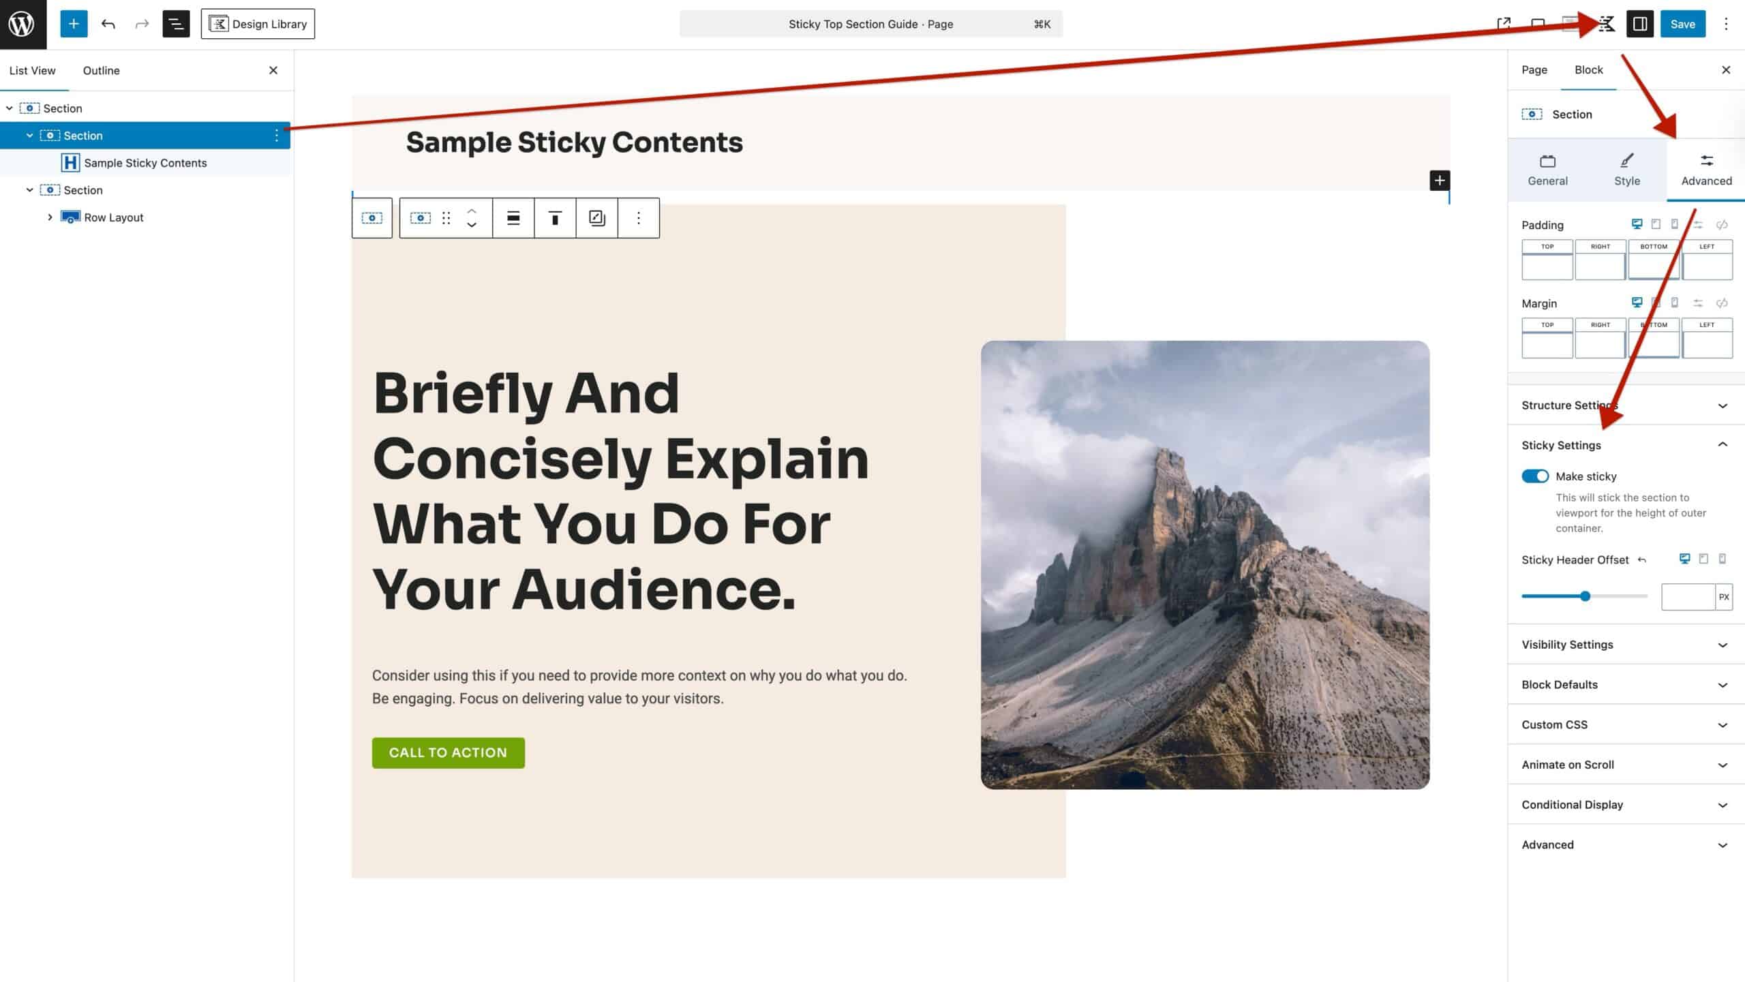Open block toolbar options three-dots menu
Screen dimensions: 1745x982
pyautogui.click(x=638, y=218)
